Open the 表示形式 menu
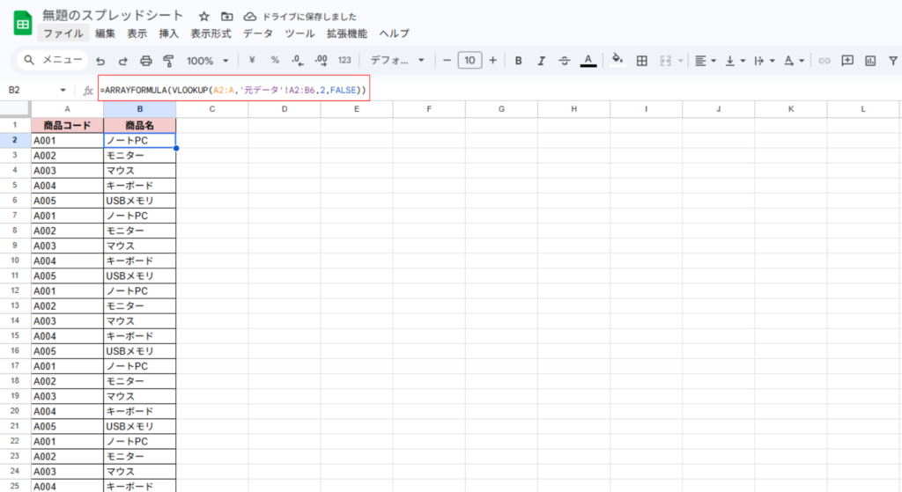 coord(211,33)
